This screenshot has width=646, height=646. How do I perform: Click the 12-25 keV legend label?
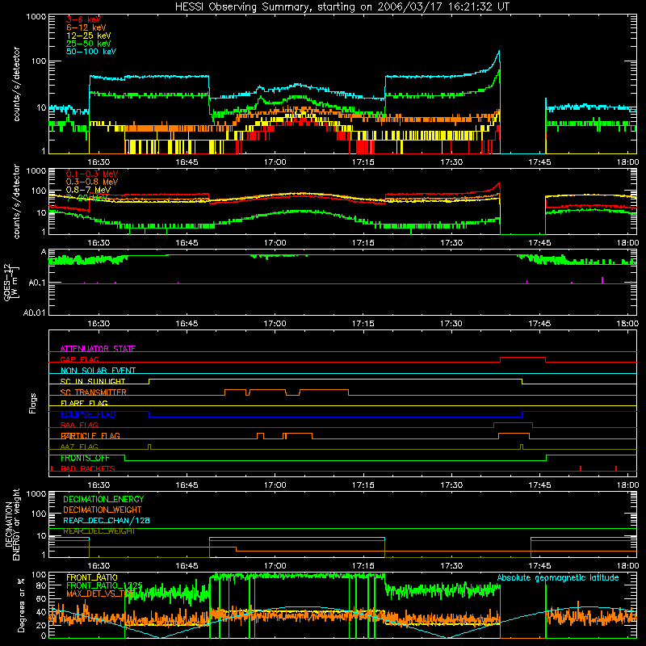click(89, 36)
